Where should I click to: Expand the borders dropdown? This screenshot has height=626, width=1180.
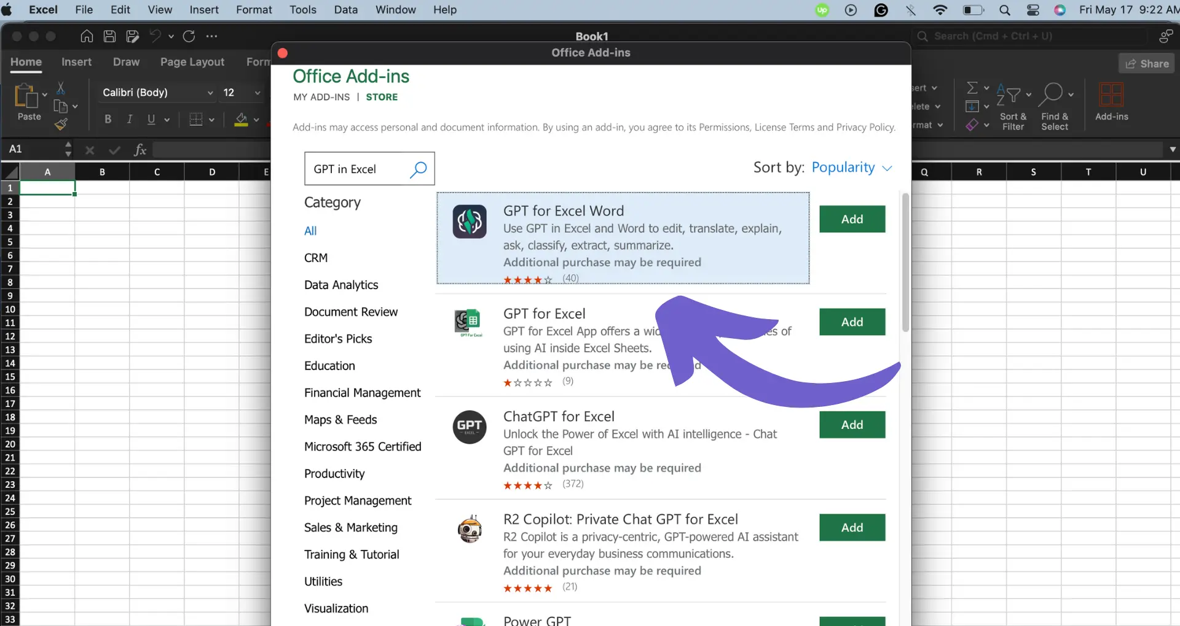(x=211, y=119)
